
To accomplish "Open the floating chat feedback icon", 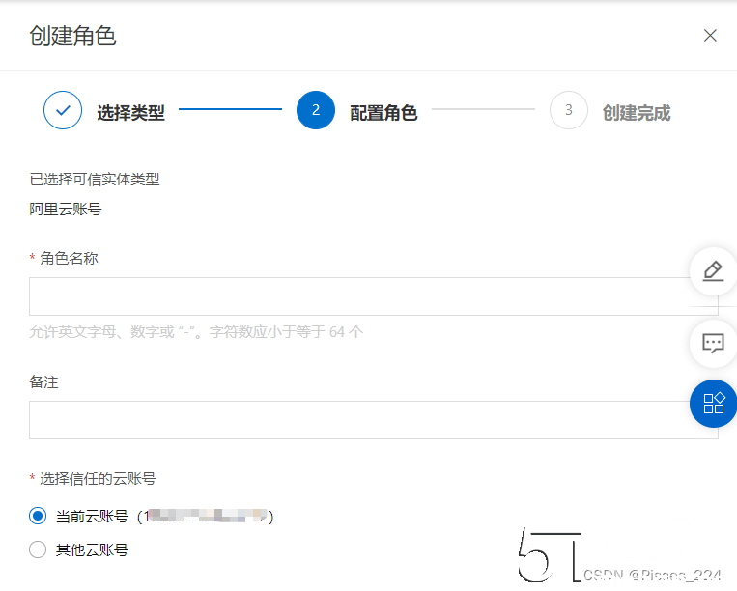I will point(713,344).
